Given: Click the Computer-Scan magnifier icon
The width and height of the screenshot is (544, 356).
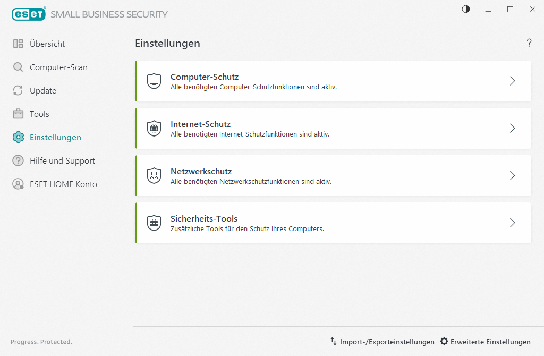Looking at the screenshot, I should [x=18, y=67].
